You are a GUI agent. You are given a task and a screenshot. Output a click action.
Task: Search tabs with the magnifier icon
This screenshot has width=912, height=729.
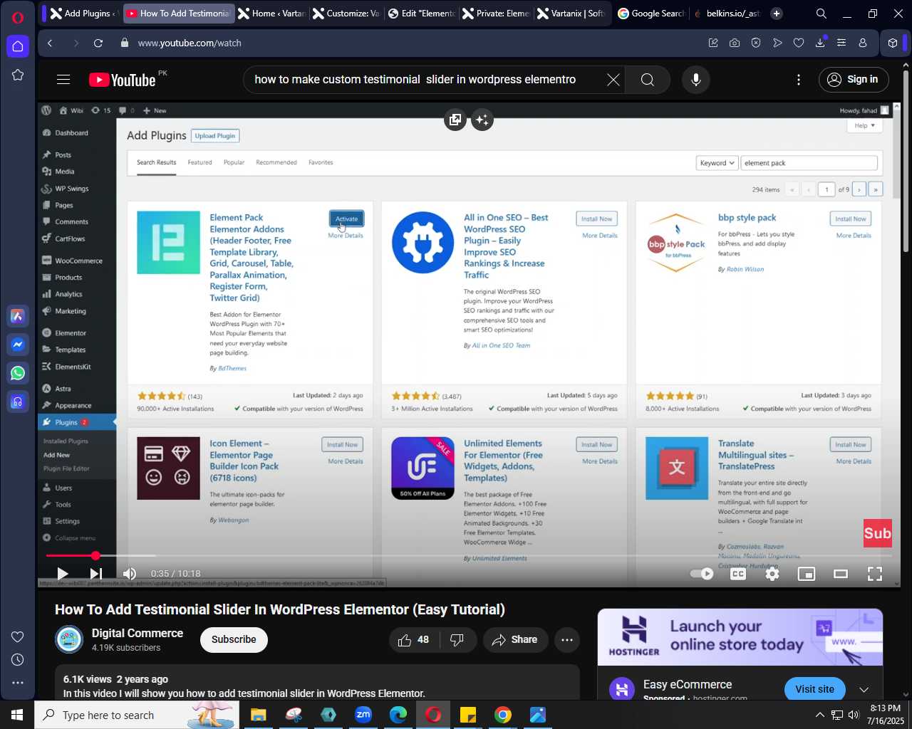(822, 14)
